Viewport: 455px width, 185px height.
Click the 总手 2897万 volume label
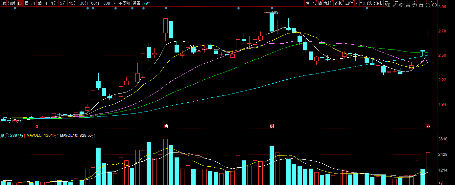coord(12,135)
